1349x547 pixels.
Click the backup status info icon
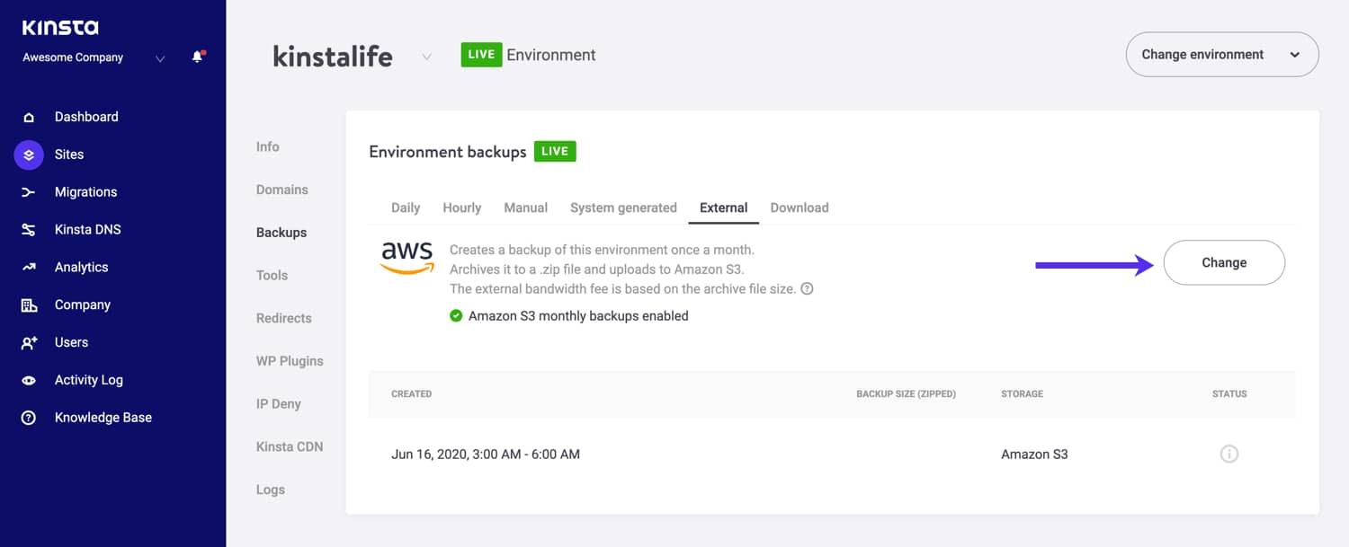click(1229, 454)
